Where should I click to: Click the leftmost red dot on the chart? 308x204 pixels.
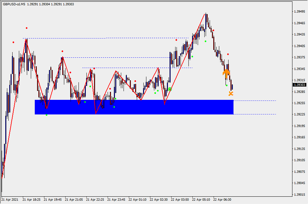tap(13, 42)
